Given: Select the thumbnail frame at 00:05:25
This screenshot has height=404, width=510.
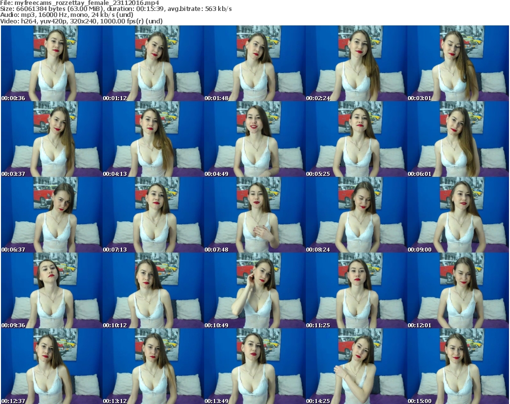Looking at the screenshot, I should pos(356,139).
